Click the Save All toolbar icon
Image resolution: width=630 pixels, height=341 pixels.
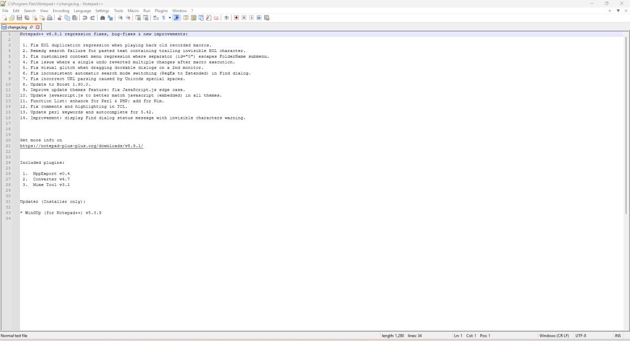pos(27,17)
